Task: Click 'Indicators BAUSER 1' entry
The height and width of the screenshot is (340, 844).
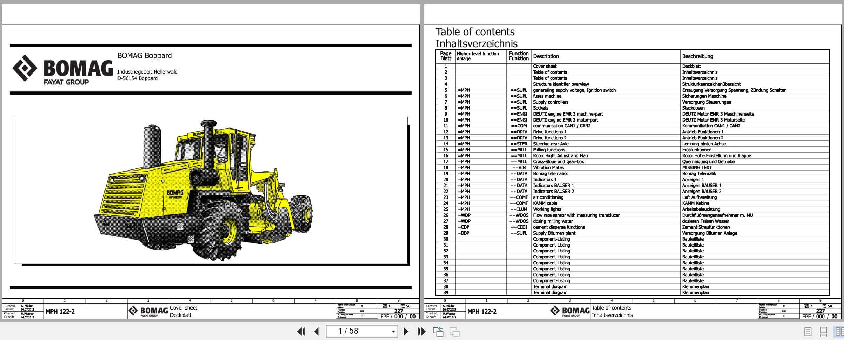Action: coord(553,185)
